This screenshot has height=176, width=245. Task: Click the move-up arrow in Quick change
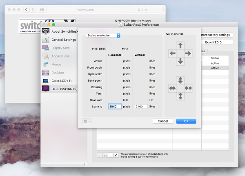click(180, 45)
